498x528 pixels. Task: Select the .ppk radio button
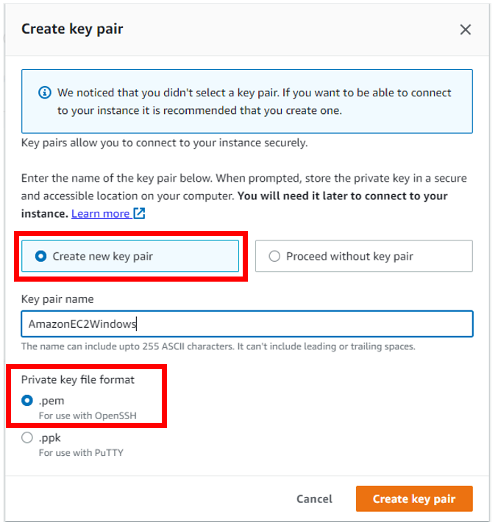click(x=27, y=438)
